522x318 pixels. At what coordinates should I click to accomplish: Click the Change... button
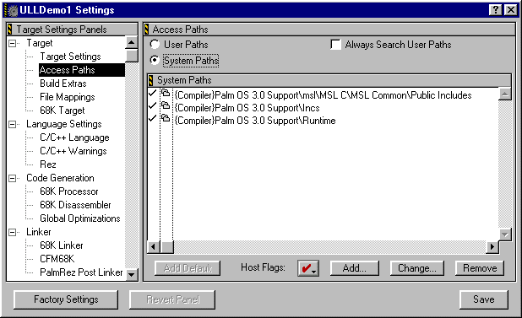417,268
